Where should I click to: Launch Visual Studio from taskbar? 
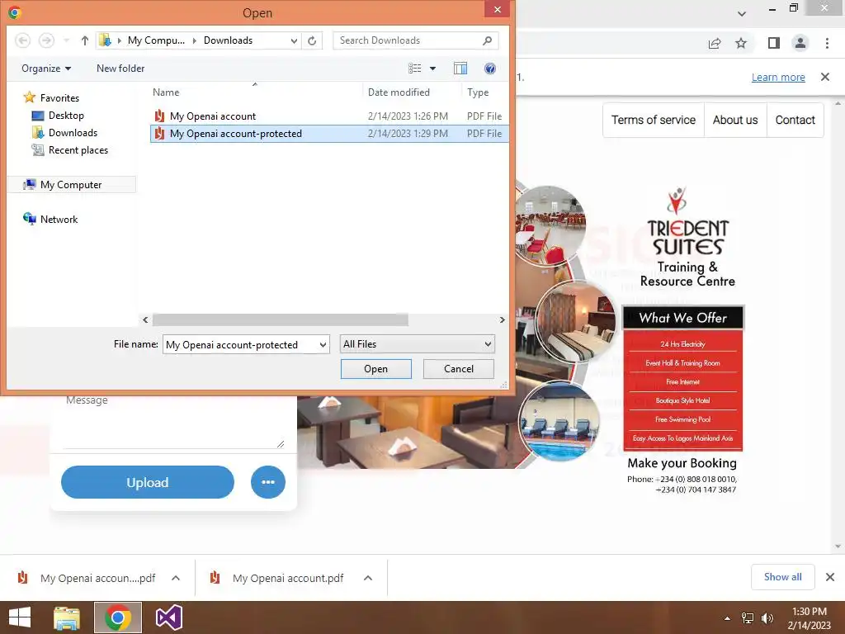pos(168,617)
